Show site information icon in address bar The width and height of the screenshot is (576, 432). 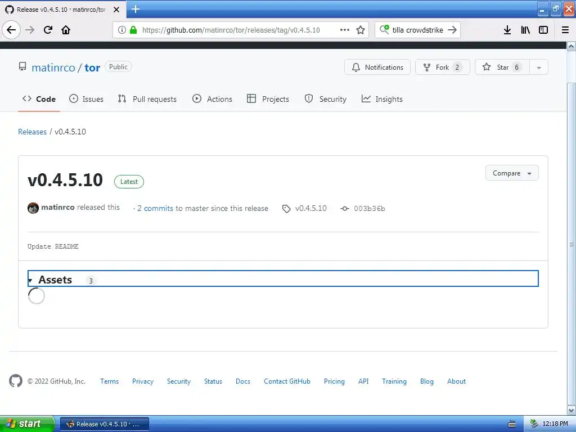pos(122,30)
